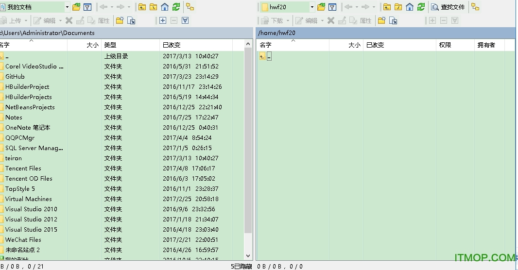Image resolution: width=518 pixels, height=270 pixels.
Task: Click remote delete X icon
Action: (x=331, y=20)
